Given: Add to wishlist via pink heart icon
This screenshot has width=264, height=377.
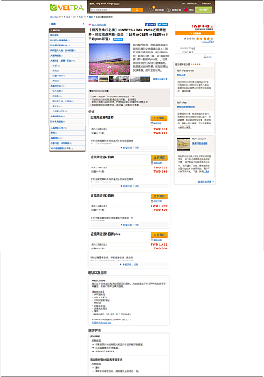Looking at the screenshot, I should click(x=90, y=25).
